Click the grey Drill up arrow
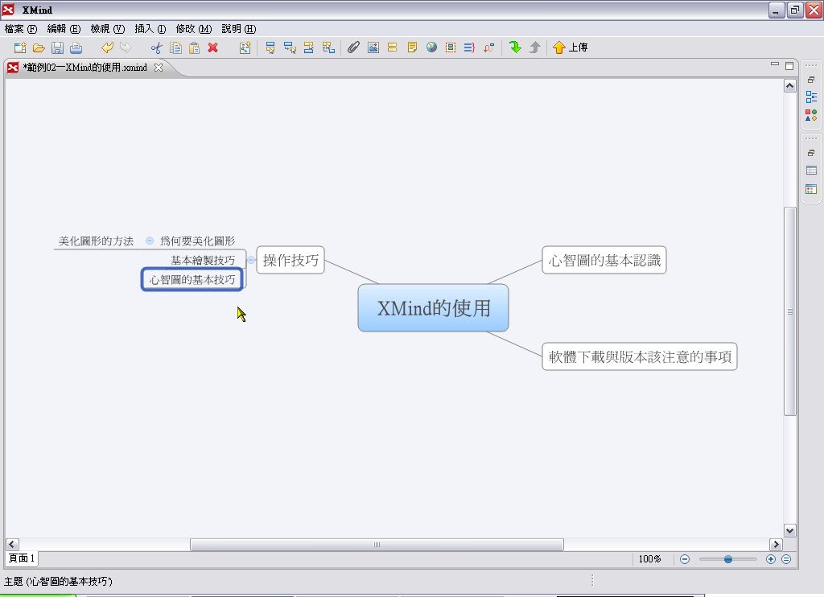 coord(534,47)
